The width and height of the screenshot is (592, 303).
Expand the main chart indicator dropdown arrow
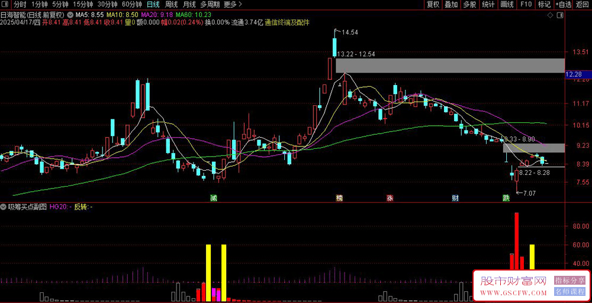70,15
